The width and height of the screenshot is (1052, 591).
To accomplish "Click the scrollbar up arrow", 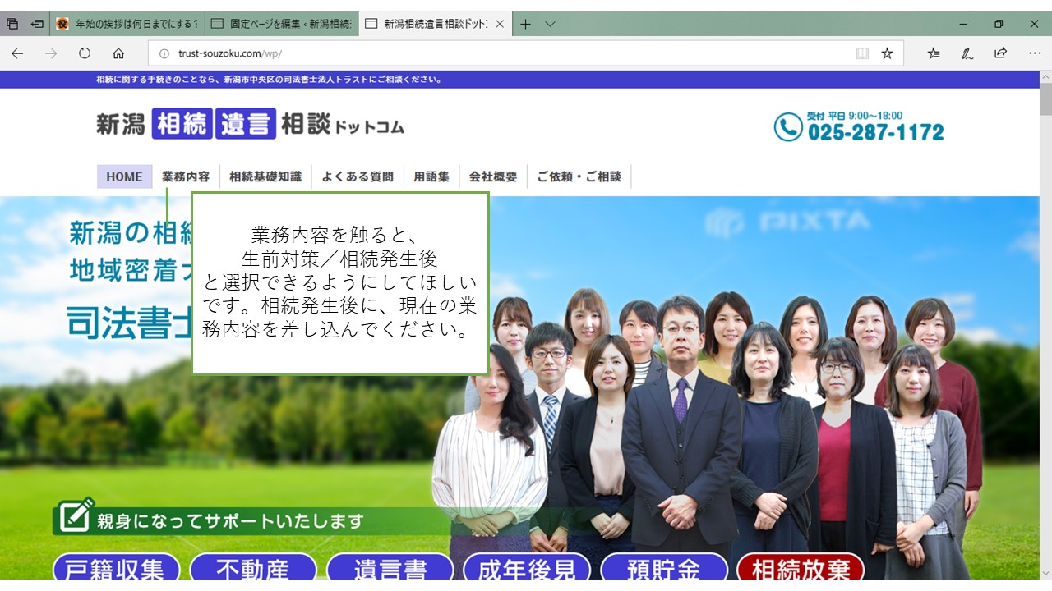I will coord(1045,76).
